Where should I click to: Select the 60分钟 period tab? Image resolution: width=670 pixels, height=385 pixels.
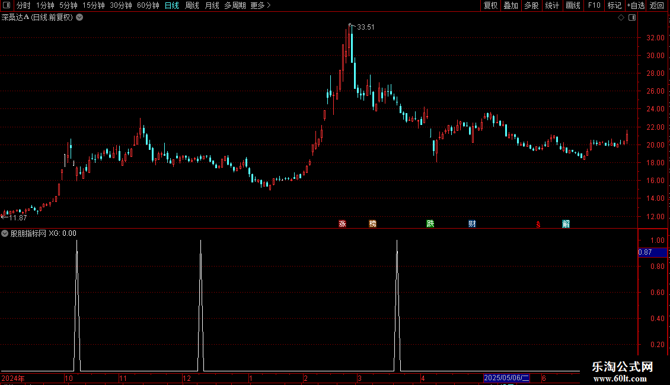point(148,5)
